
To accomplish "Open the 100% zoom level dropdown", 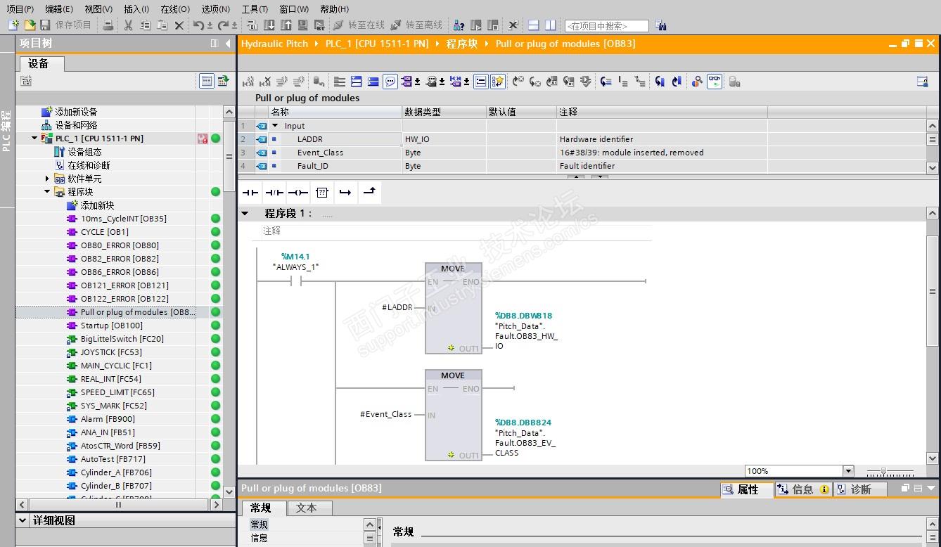I will [x=848, y=471].
